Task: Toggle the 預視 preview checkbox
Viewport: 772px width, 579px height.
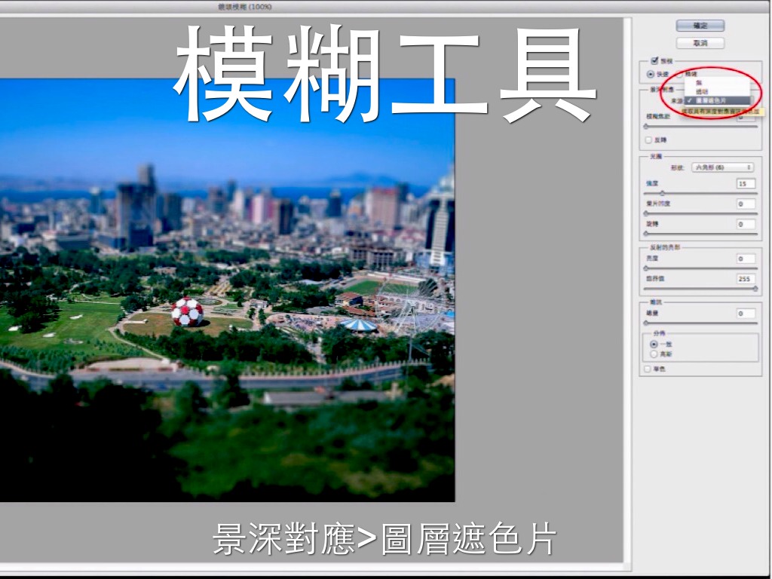Action: (654, 60)
